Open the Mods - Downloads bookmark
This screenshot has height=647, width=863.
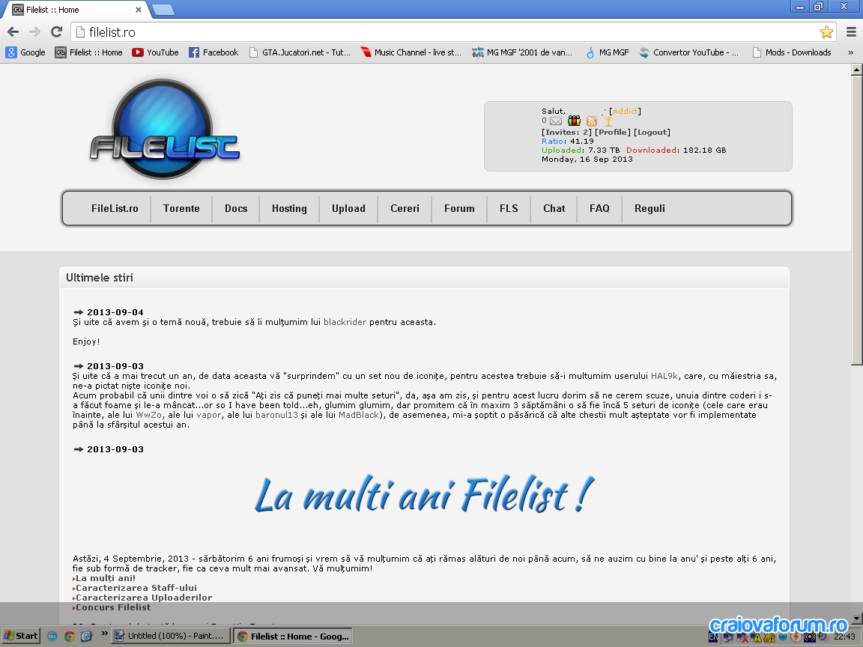click(791, 52)
